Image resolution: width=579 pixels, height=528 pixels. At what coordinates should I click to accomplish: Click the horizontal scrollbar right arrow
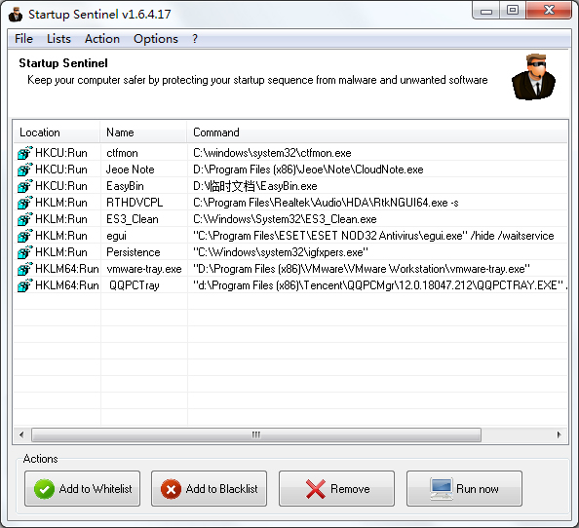tap(560, 434)
